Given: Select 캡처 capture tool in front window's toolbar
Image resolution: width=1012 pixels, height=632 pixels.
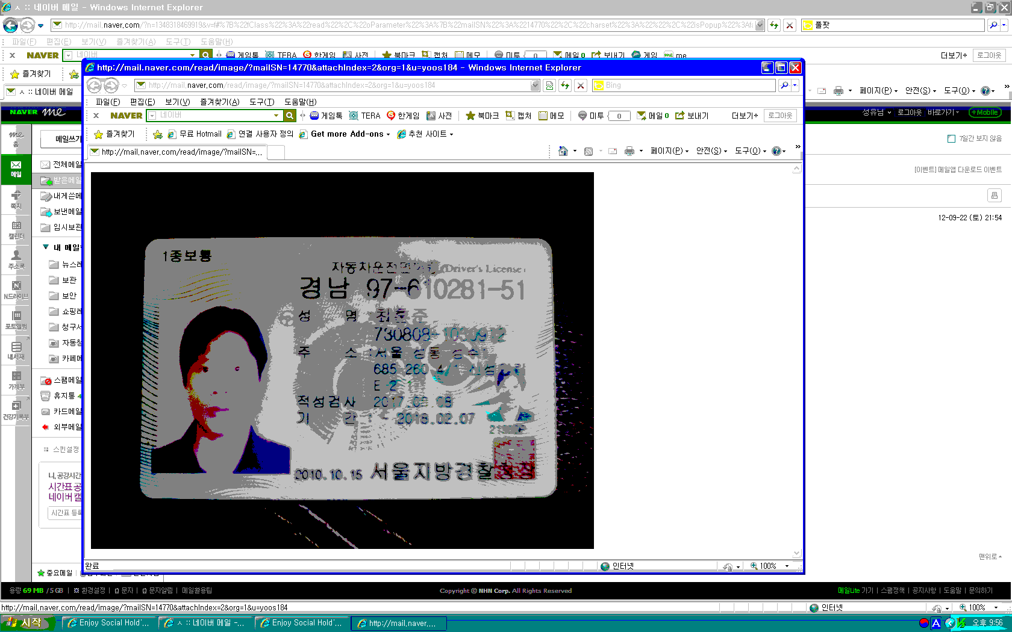Looking at the screenshot, I should (518, 116).
